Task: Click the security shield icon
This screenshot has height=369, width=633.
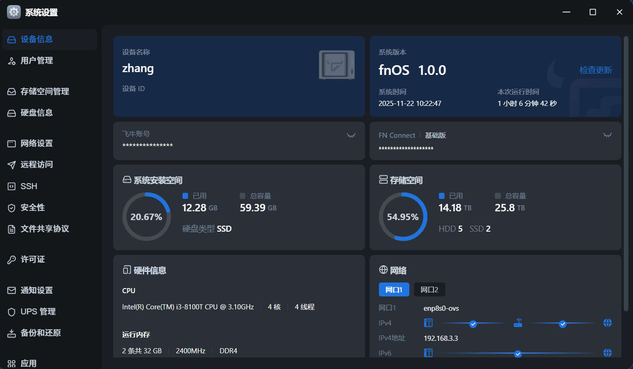Action: (12, 208)
